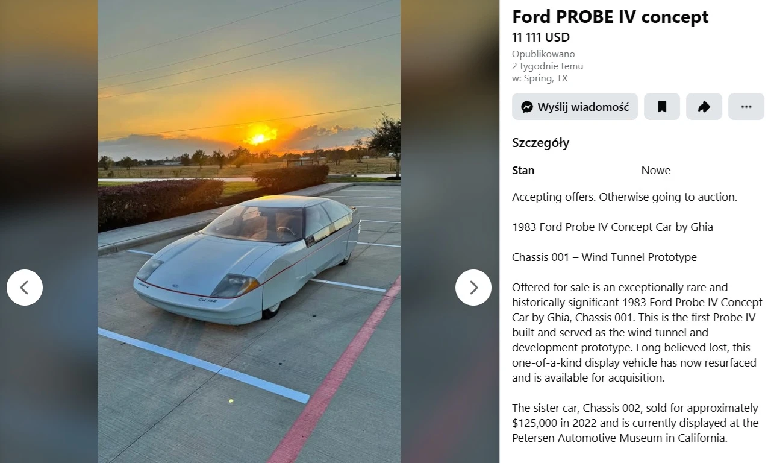Screen dimensions: 768x463
Task: Click the "Ford PROBE IV concept" title
Action: click(x=610, y=17)
